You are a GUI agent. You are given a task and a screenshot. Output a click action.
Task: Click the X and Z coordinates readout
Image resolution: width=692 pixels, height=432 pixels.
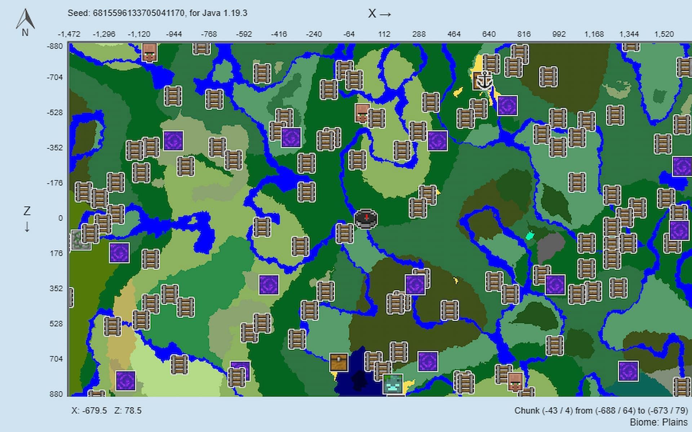click(107, 411)
